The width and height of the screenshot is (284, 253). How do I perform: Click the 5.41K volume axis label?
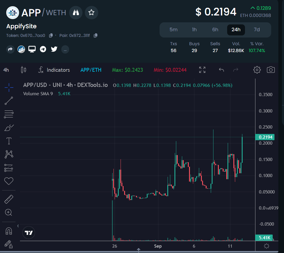pyautogui.click(x=264, y=238)
